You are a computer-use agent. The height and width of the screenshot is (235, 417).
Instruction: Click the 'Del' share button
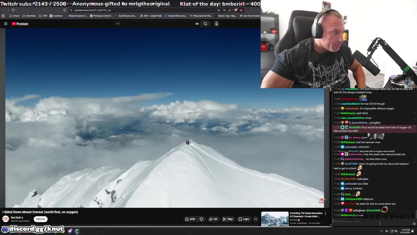(x=213, y=219)
